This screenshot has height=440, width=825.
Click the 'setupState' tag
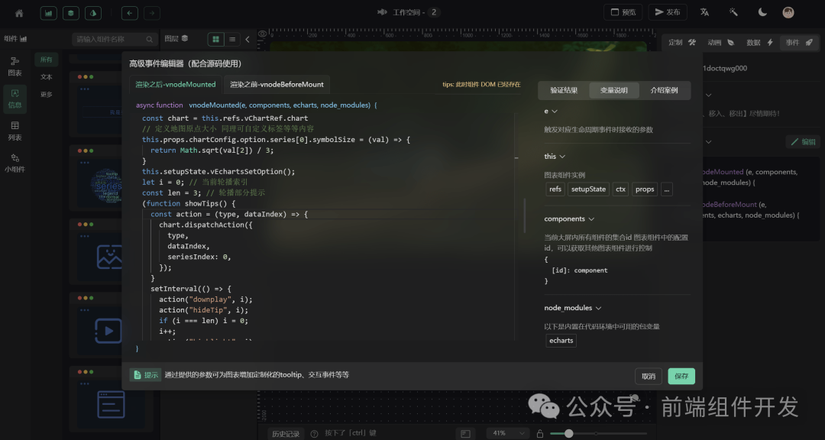pos(588,189)
